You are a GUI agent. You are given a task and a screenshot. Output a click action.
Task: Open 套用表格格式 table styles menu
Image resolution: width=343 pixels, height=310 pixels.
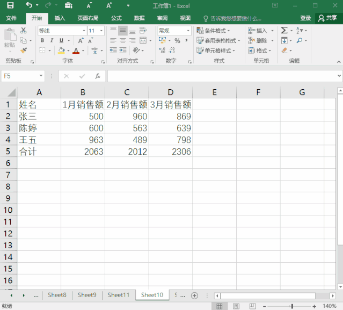pos(218,40)
